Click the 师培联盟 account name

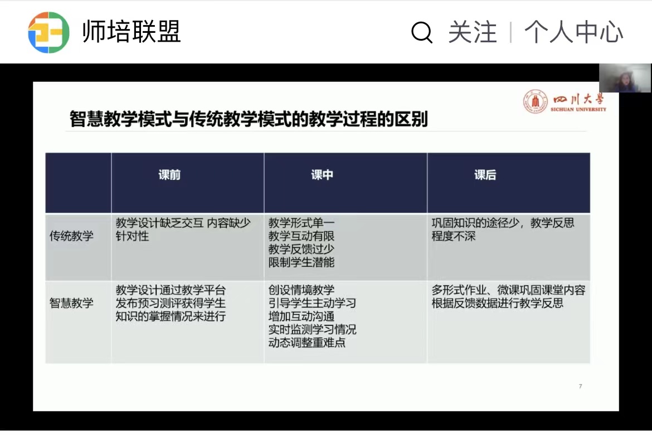(132, 32)
